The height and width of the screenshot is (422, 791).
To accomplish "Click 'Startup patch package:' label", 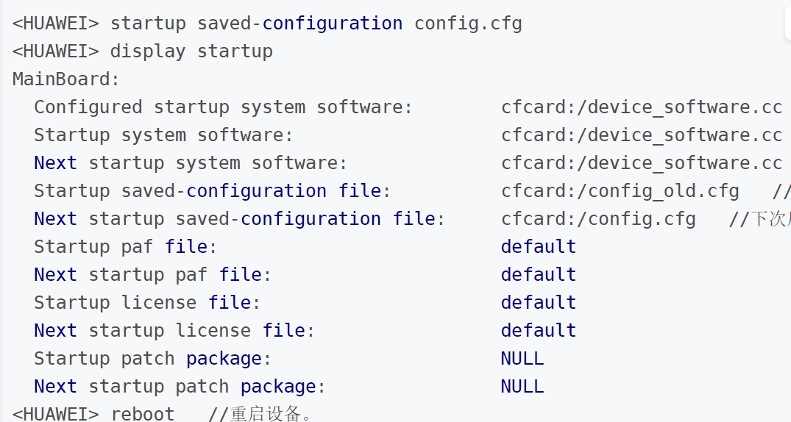I will [x=152, y=358].
